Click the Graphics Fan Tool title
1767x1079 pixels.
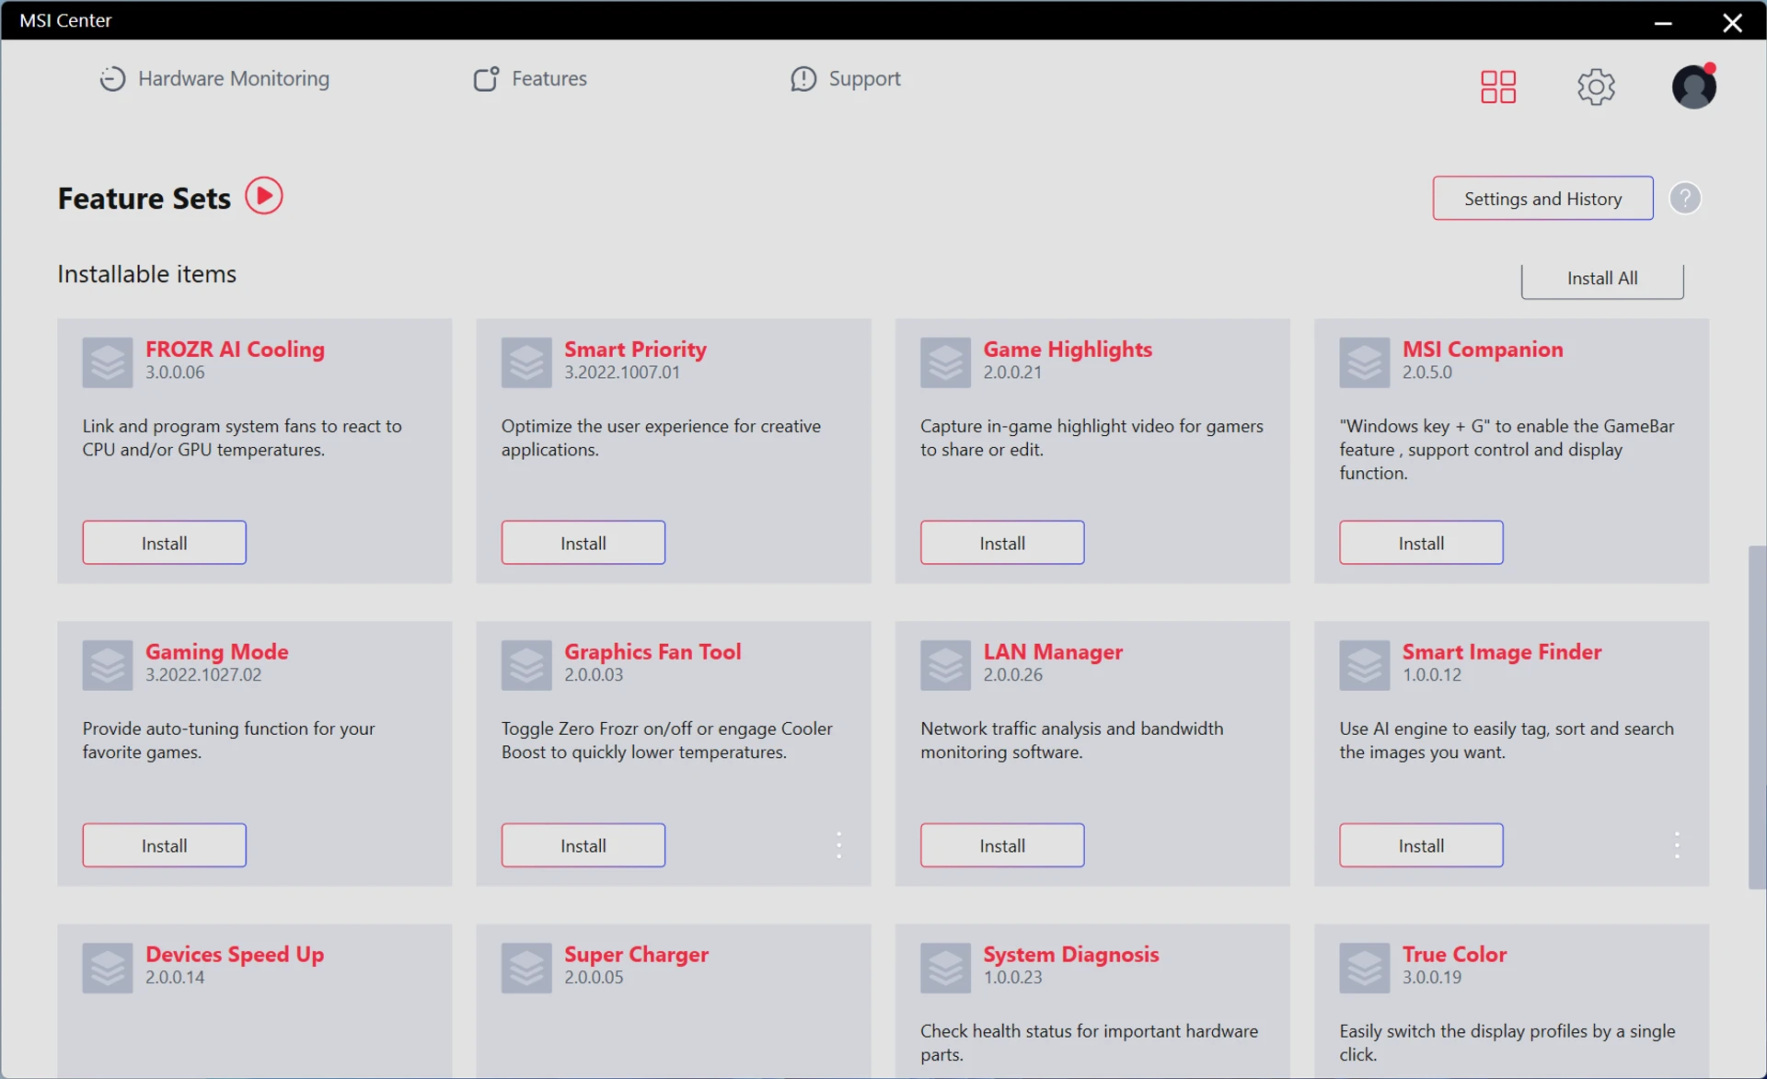653,652
